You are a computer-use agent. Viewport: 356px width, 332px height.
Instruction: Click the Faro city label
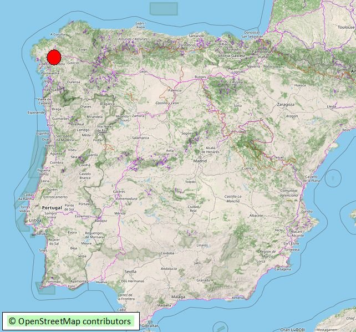point(72,287)
